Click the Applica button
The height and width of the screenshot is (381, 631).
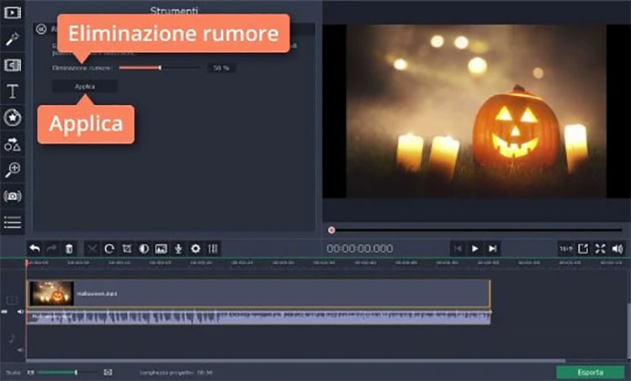[85, 87]
